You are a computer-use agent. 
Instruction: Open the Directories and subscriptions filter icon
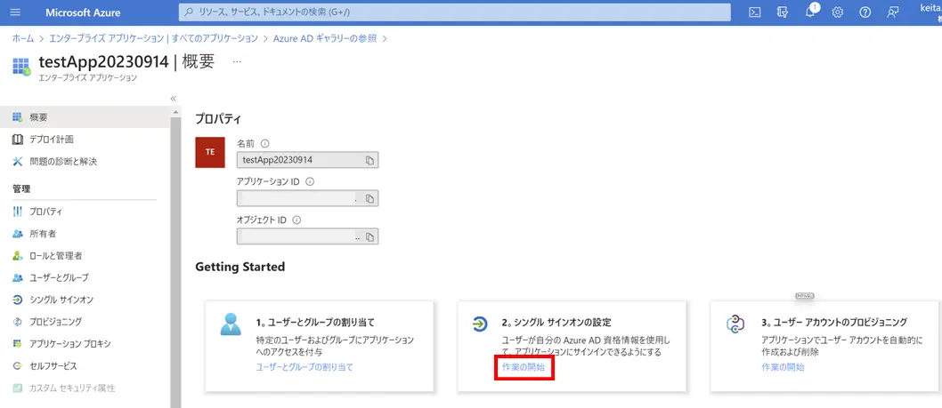pyautogui.click(x=783, y=12)
